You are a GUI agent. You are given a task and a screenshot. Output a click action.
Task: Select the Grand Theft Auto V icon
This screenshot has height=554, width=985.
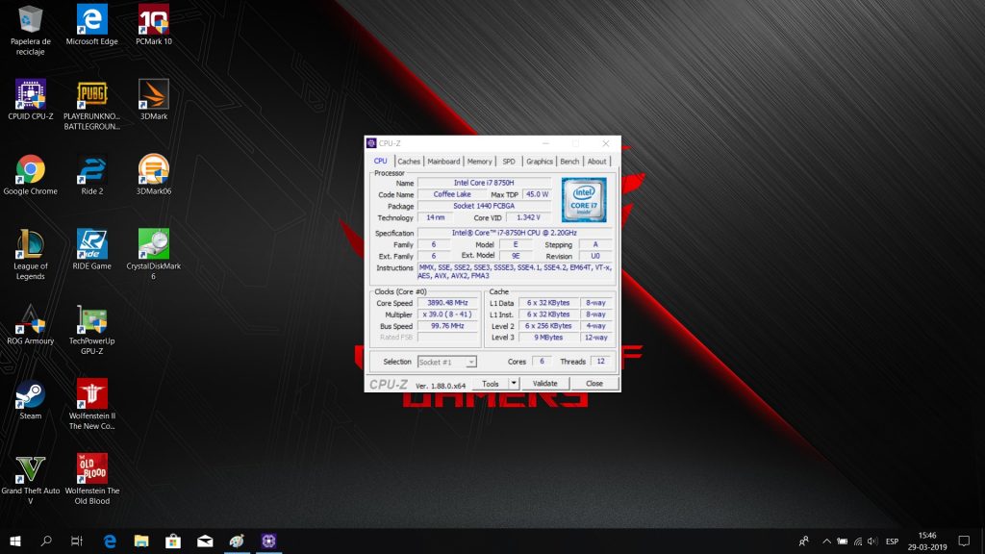[x=30, y=469]
